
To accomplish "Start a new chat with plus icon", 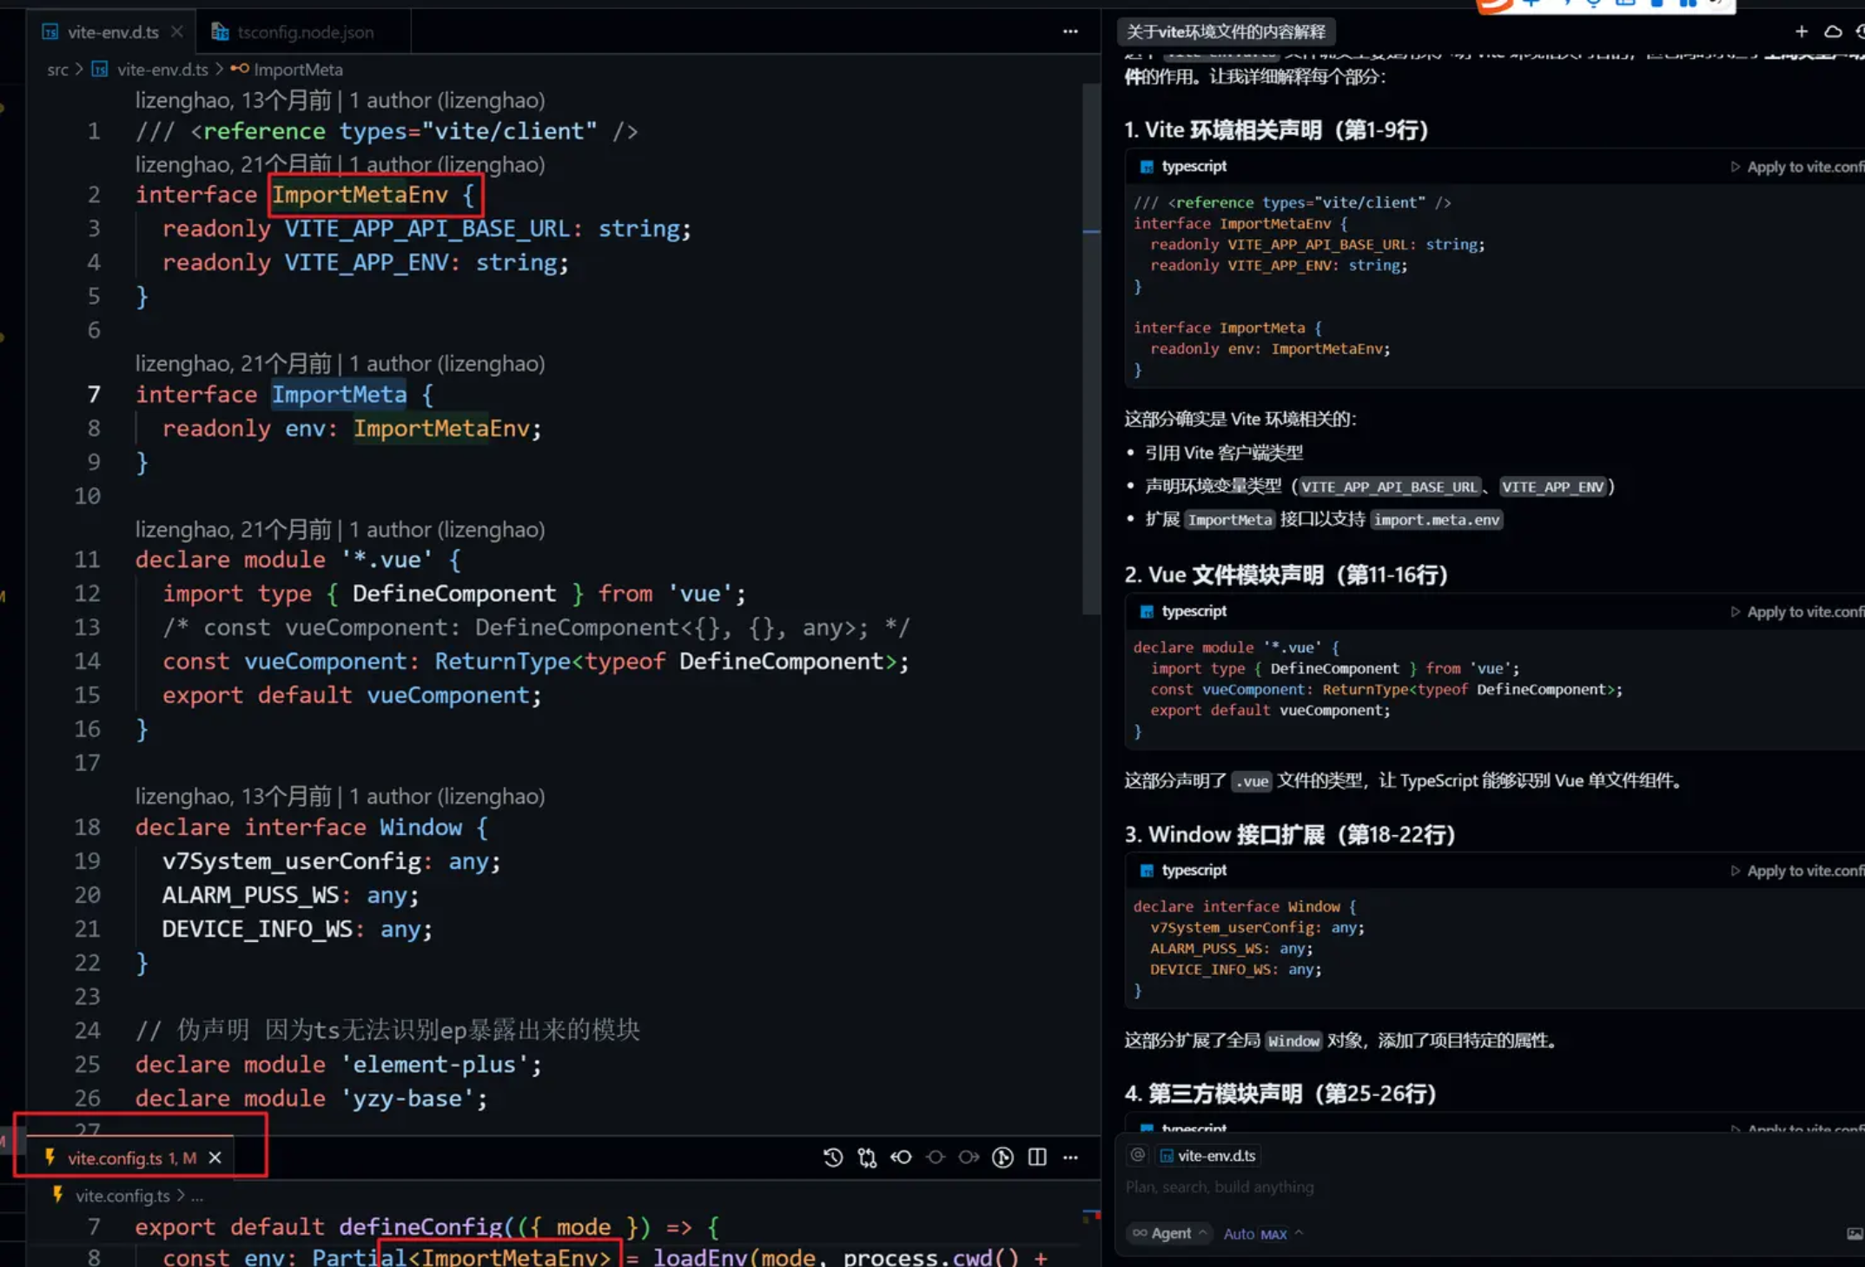I will [1801, 32].
